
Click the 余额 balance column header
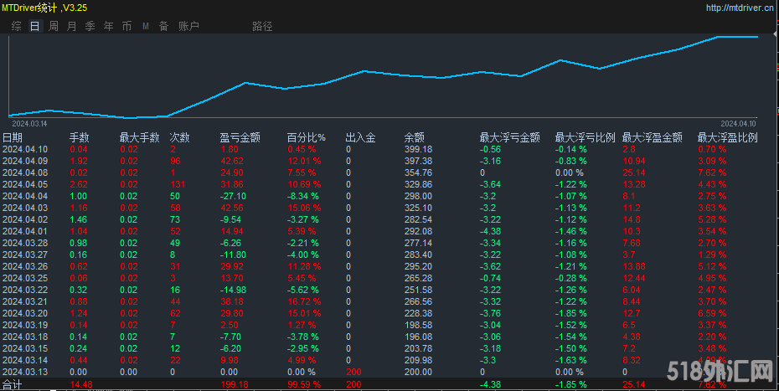pos(414,137)
